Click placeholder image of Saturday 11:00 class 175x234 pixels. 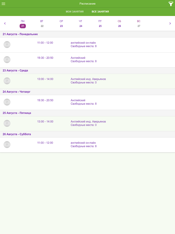point(7,144)
